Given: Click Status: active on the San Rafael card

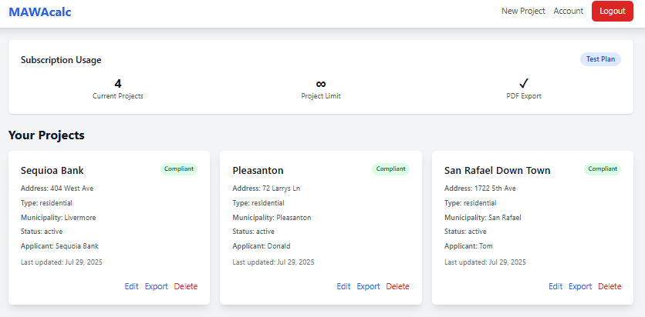Looking at the screenshot, I should tap(465, 232).
